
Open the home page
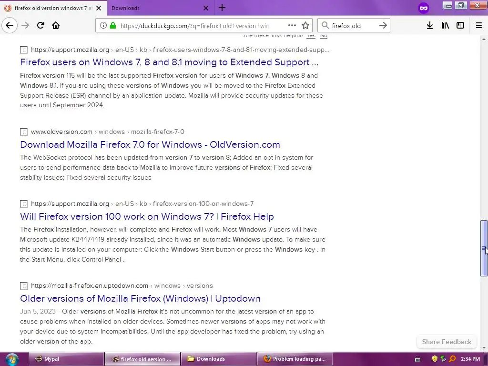click(x=56, y=25)
